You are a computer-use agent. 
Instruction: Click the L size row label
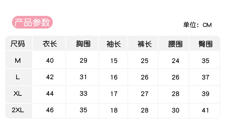tap(18, 77)
